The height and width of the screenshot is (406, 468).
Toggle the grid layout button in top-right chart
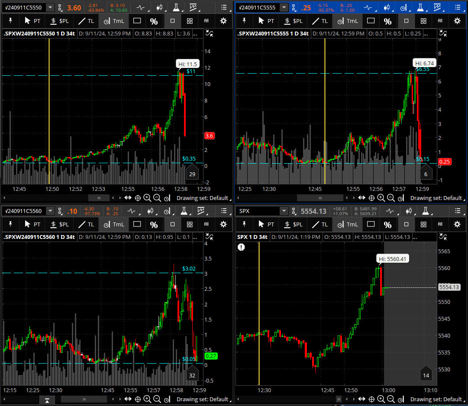click(x=423, y=21)
